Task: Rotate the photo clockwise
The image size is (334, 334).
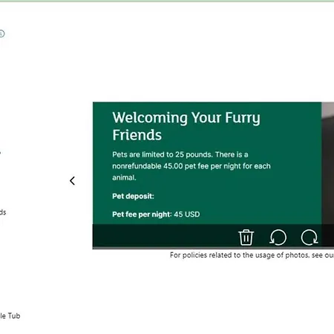Action: (x=310, y=238)
